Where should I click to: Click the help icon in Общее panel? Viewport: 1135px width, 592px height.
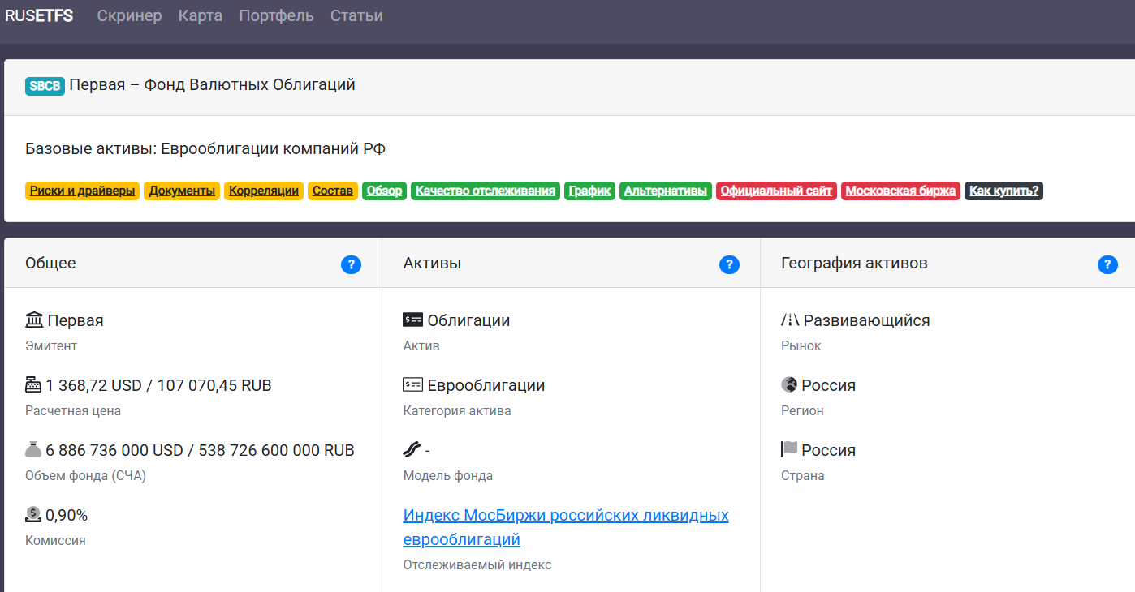351,264
